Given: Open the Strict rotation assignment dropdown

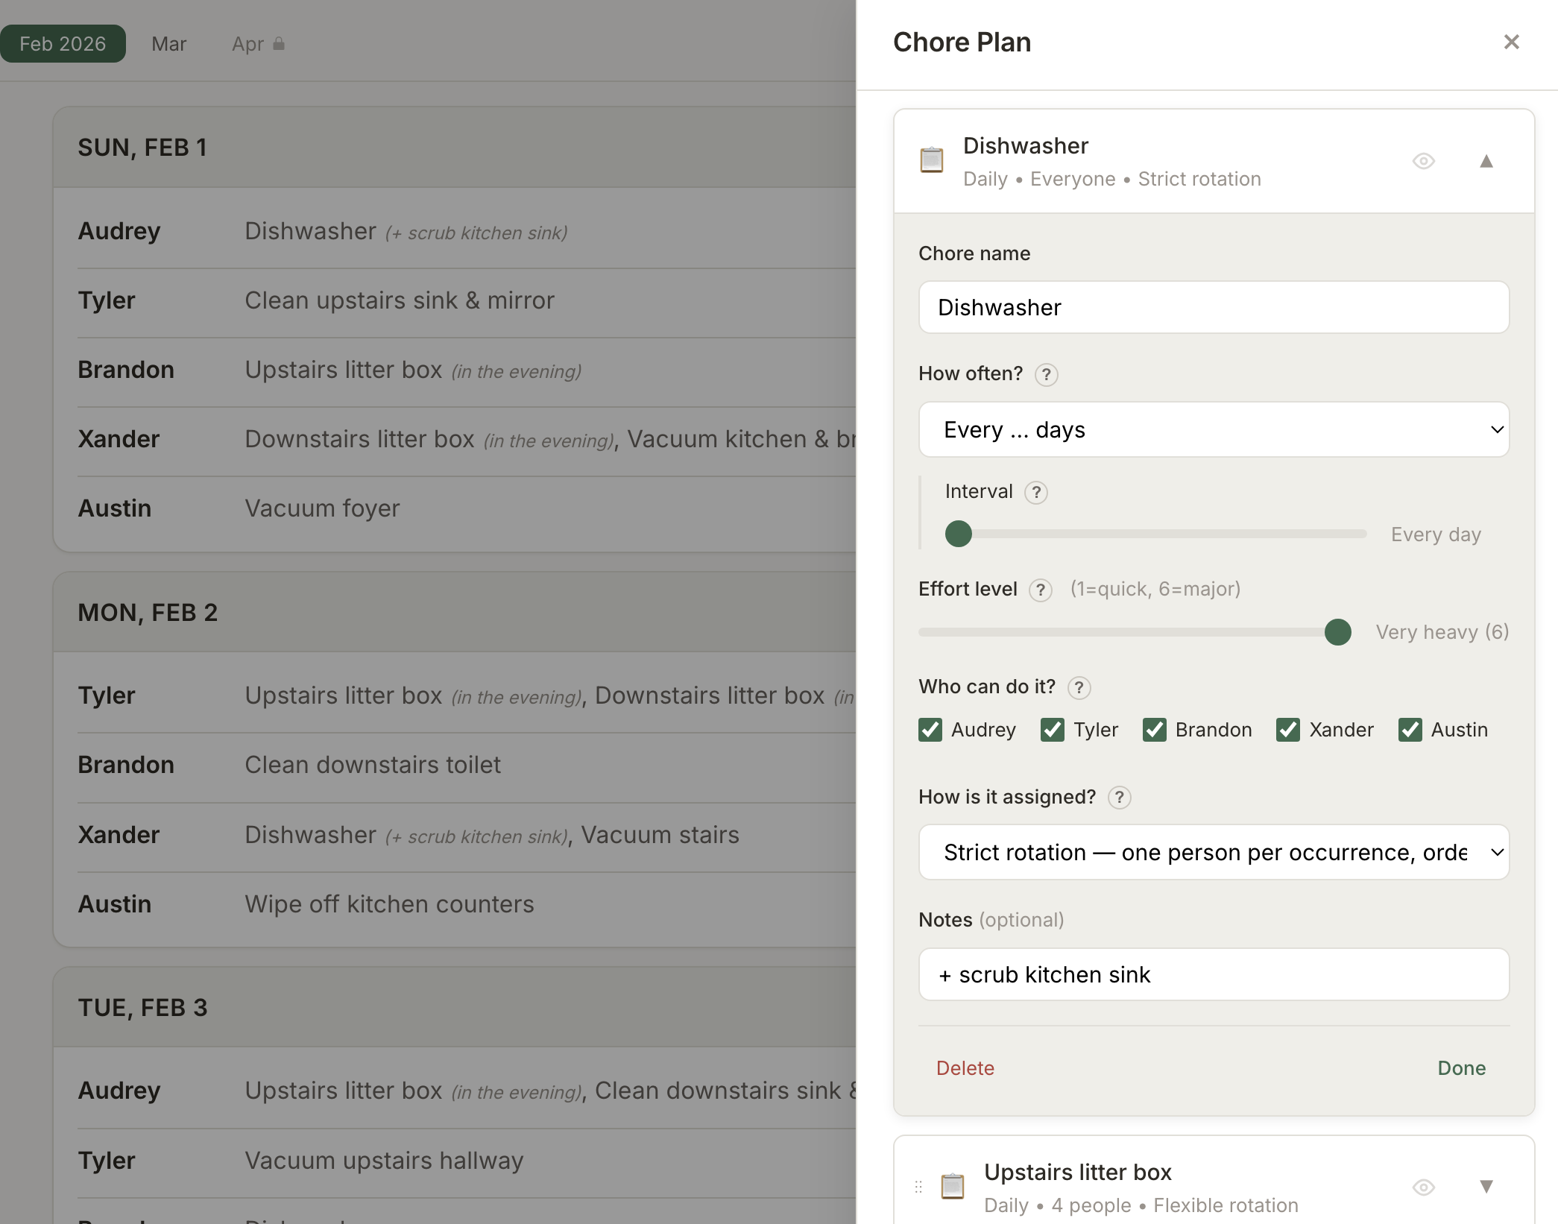Looking at the screenshot, I should (1214, 852).
